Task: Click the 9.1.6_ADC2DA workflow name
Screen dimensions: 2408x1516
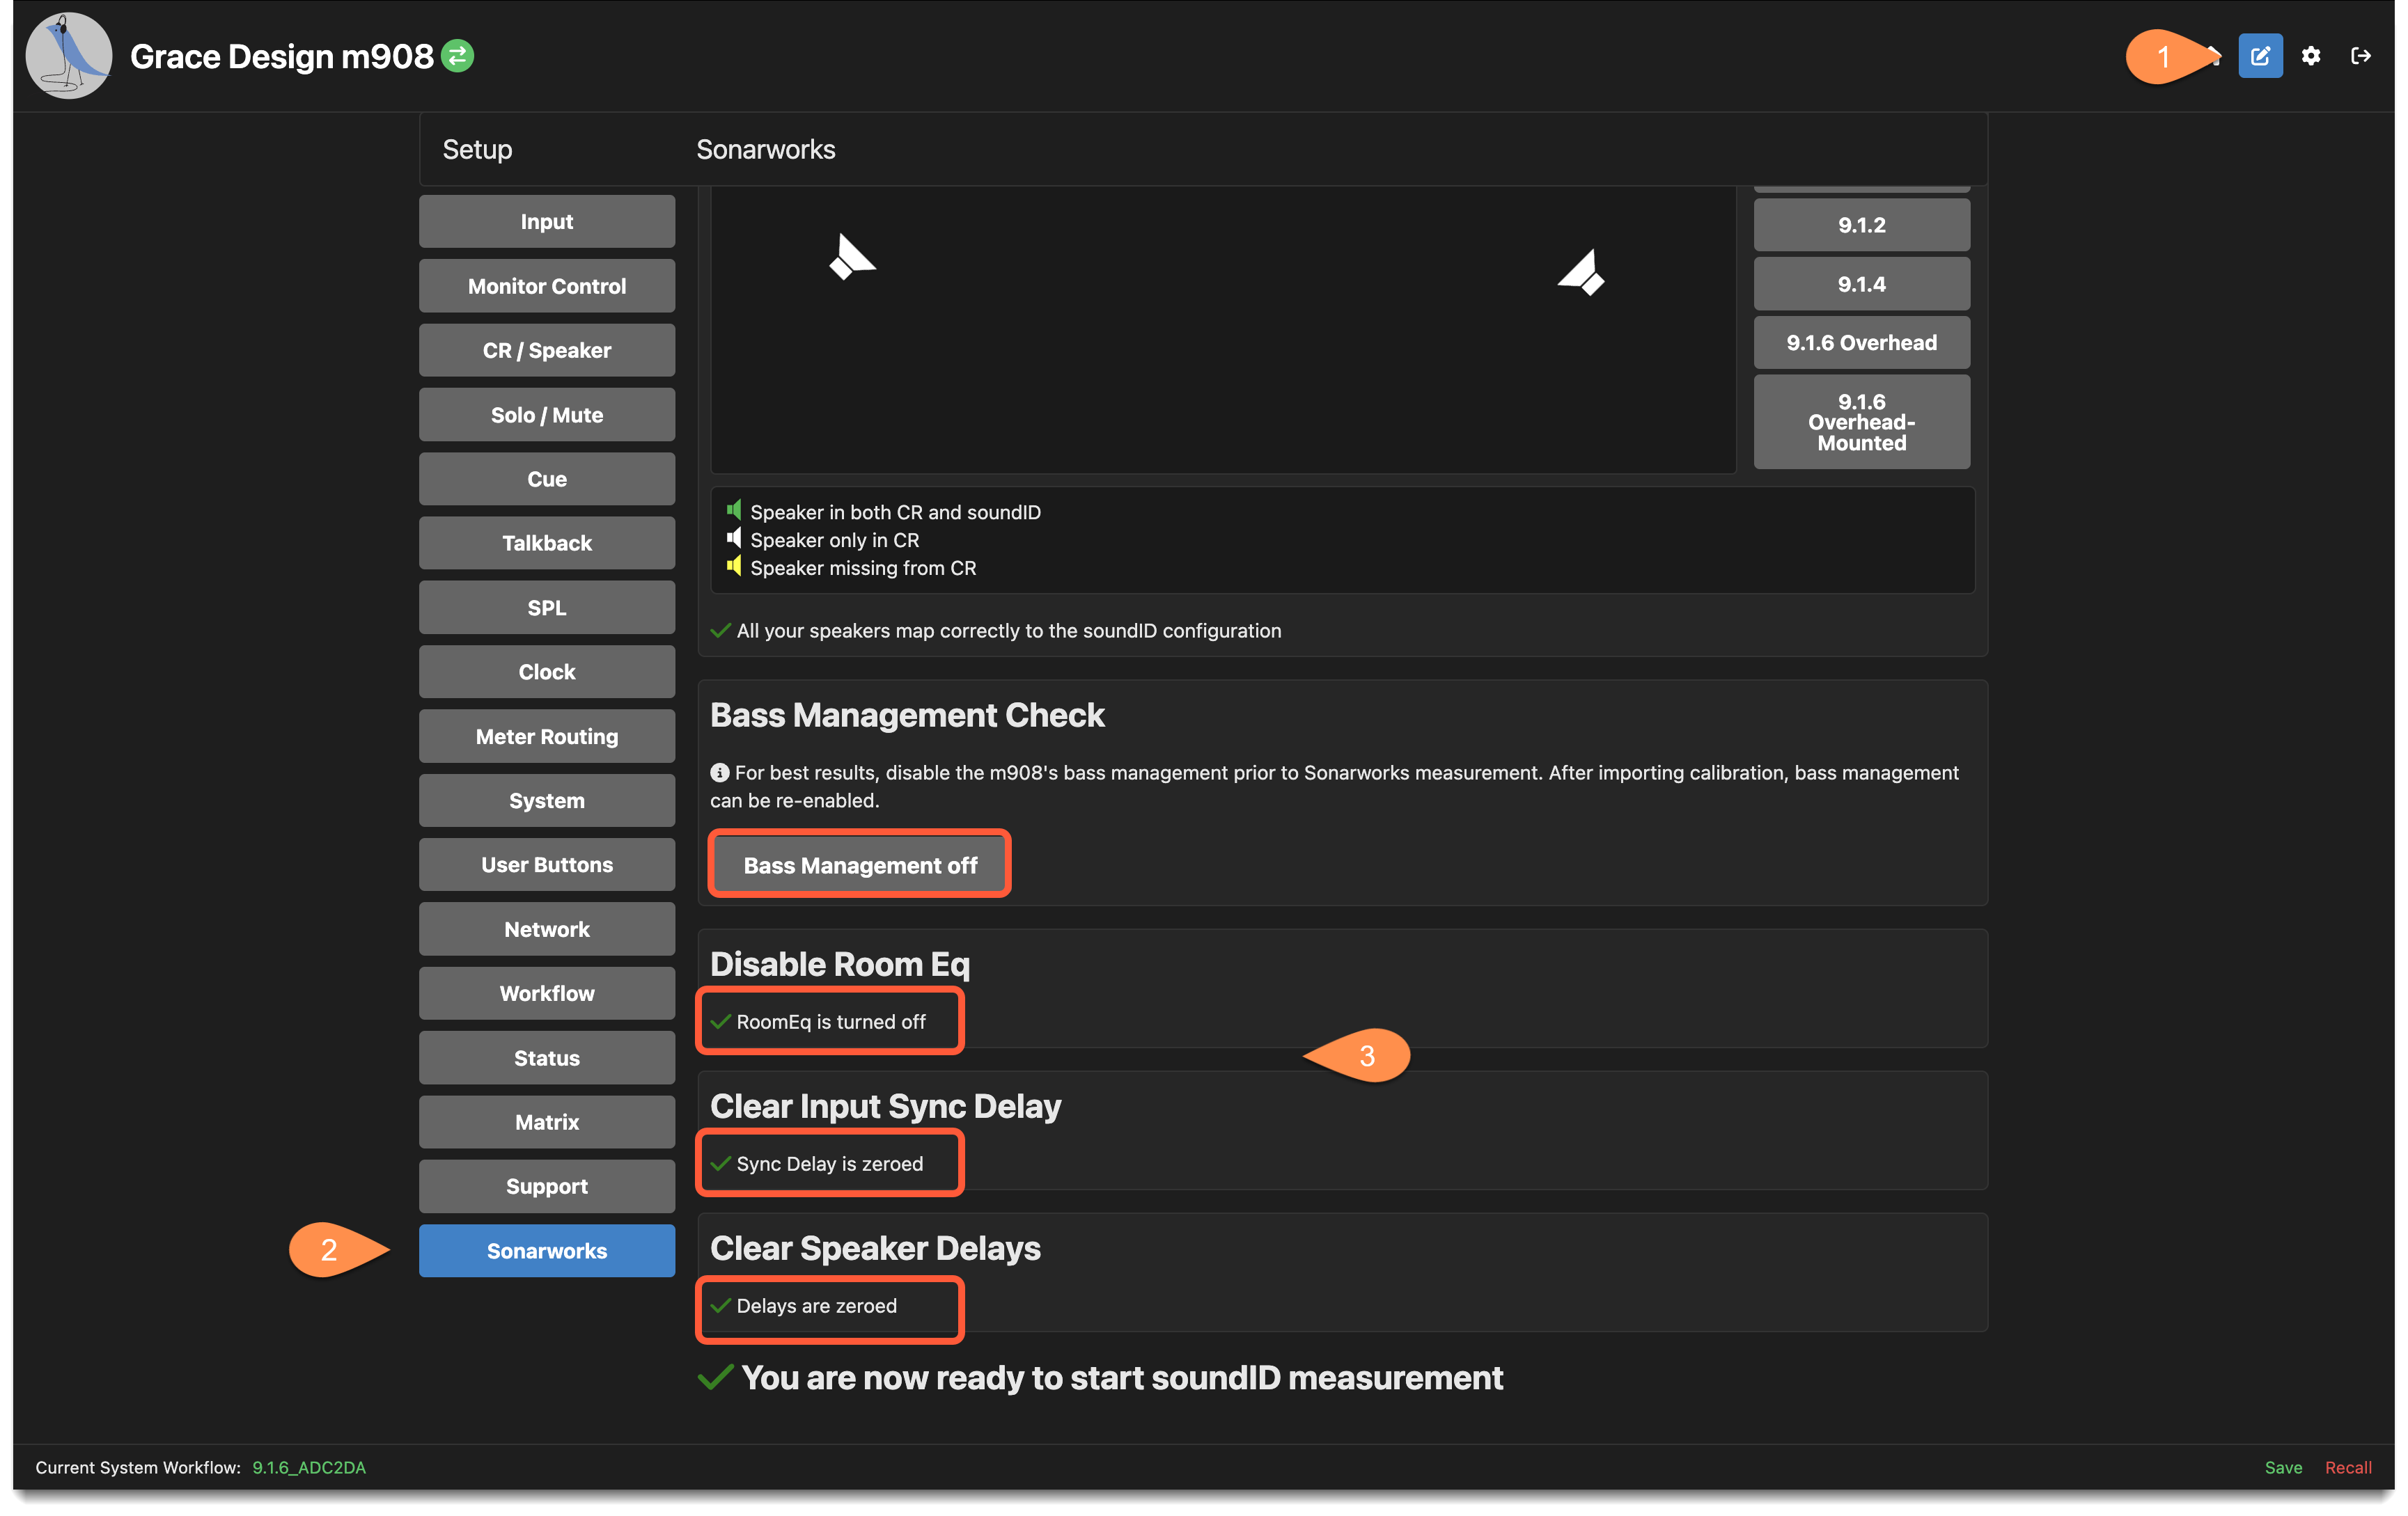Action: 309,1467
